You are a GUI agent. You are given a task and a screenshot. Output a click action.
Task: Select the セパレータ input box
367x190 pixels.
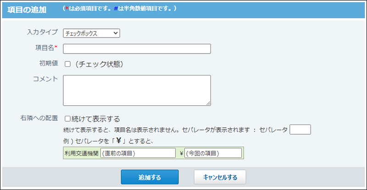[x=300, y=130]
